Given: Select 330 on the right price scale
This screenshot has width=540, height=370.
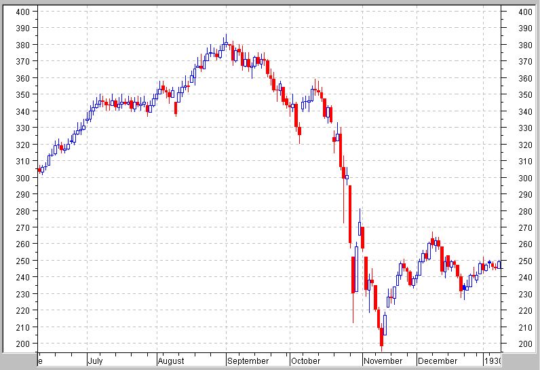Looking at the screenshot, I should coord(525,128).
